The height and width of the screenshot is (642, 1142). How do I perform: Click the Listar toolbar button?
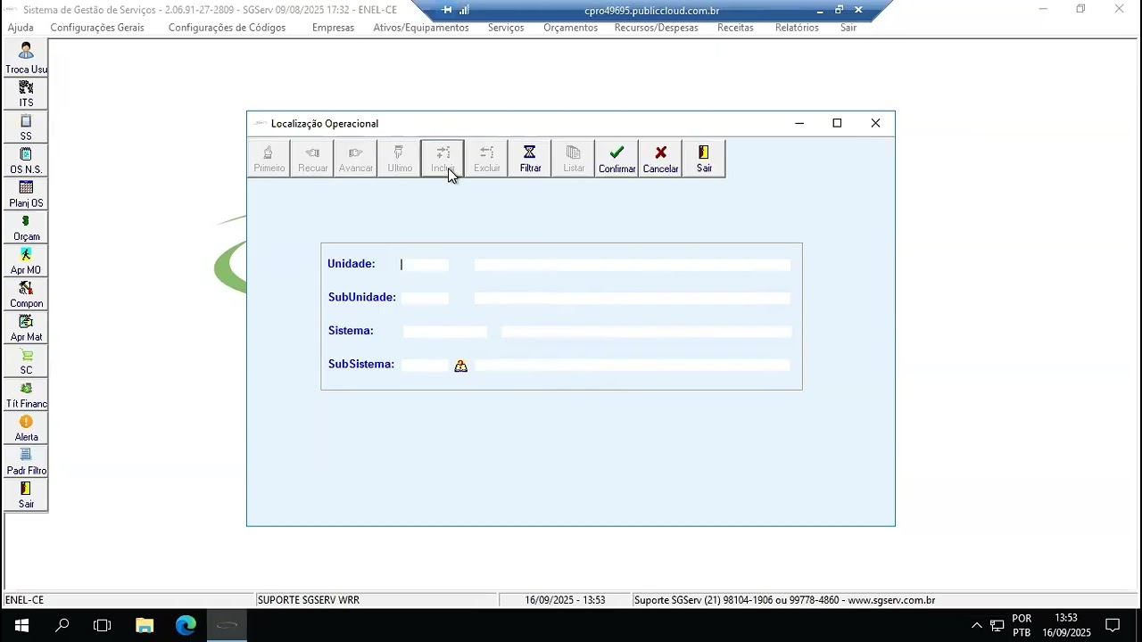(x=574, y=159)
